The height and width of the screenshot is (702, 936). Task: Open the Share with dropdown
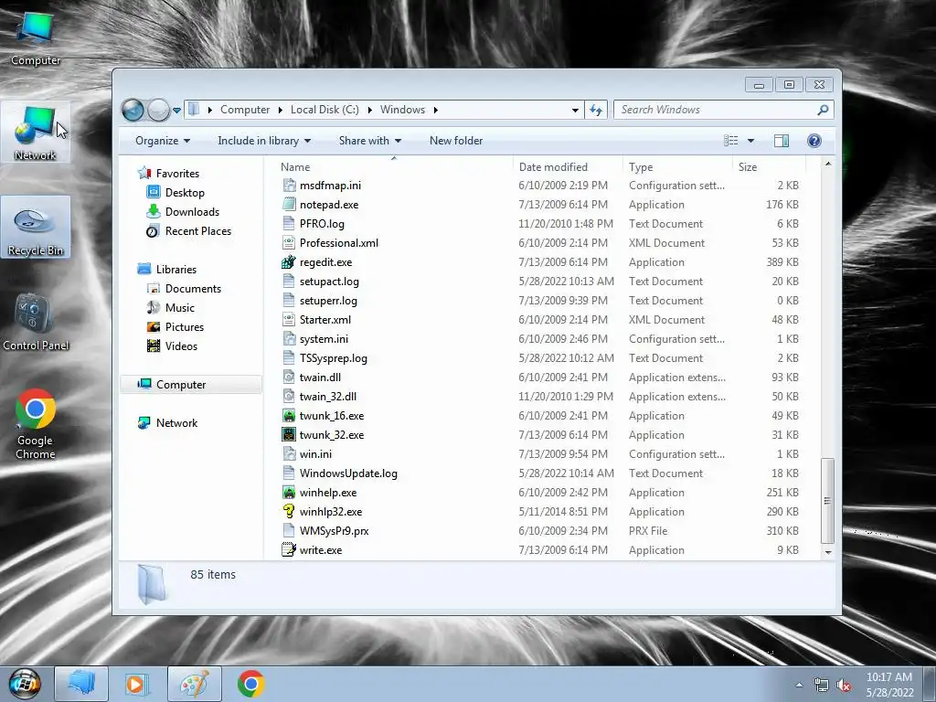370,141
